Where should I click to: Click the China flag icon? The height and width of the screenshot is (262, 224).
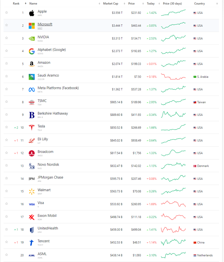pyautogui.click(x=195, y=243)
